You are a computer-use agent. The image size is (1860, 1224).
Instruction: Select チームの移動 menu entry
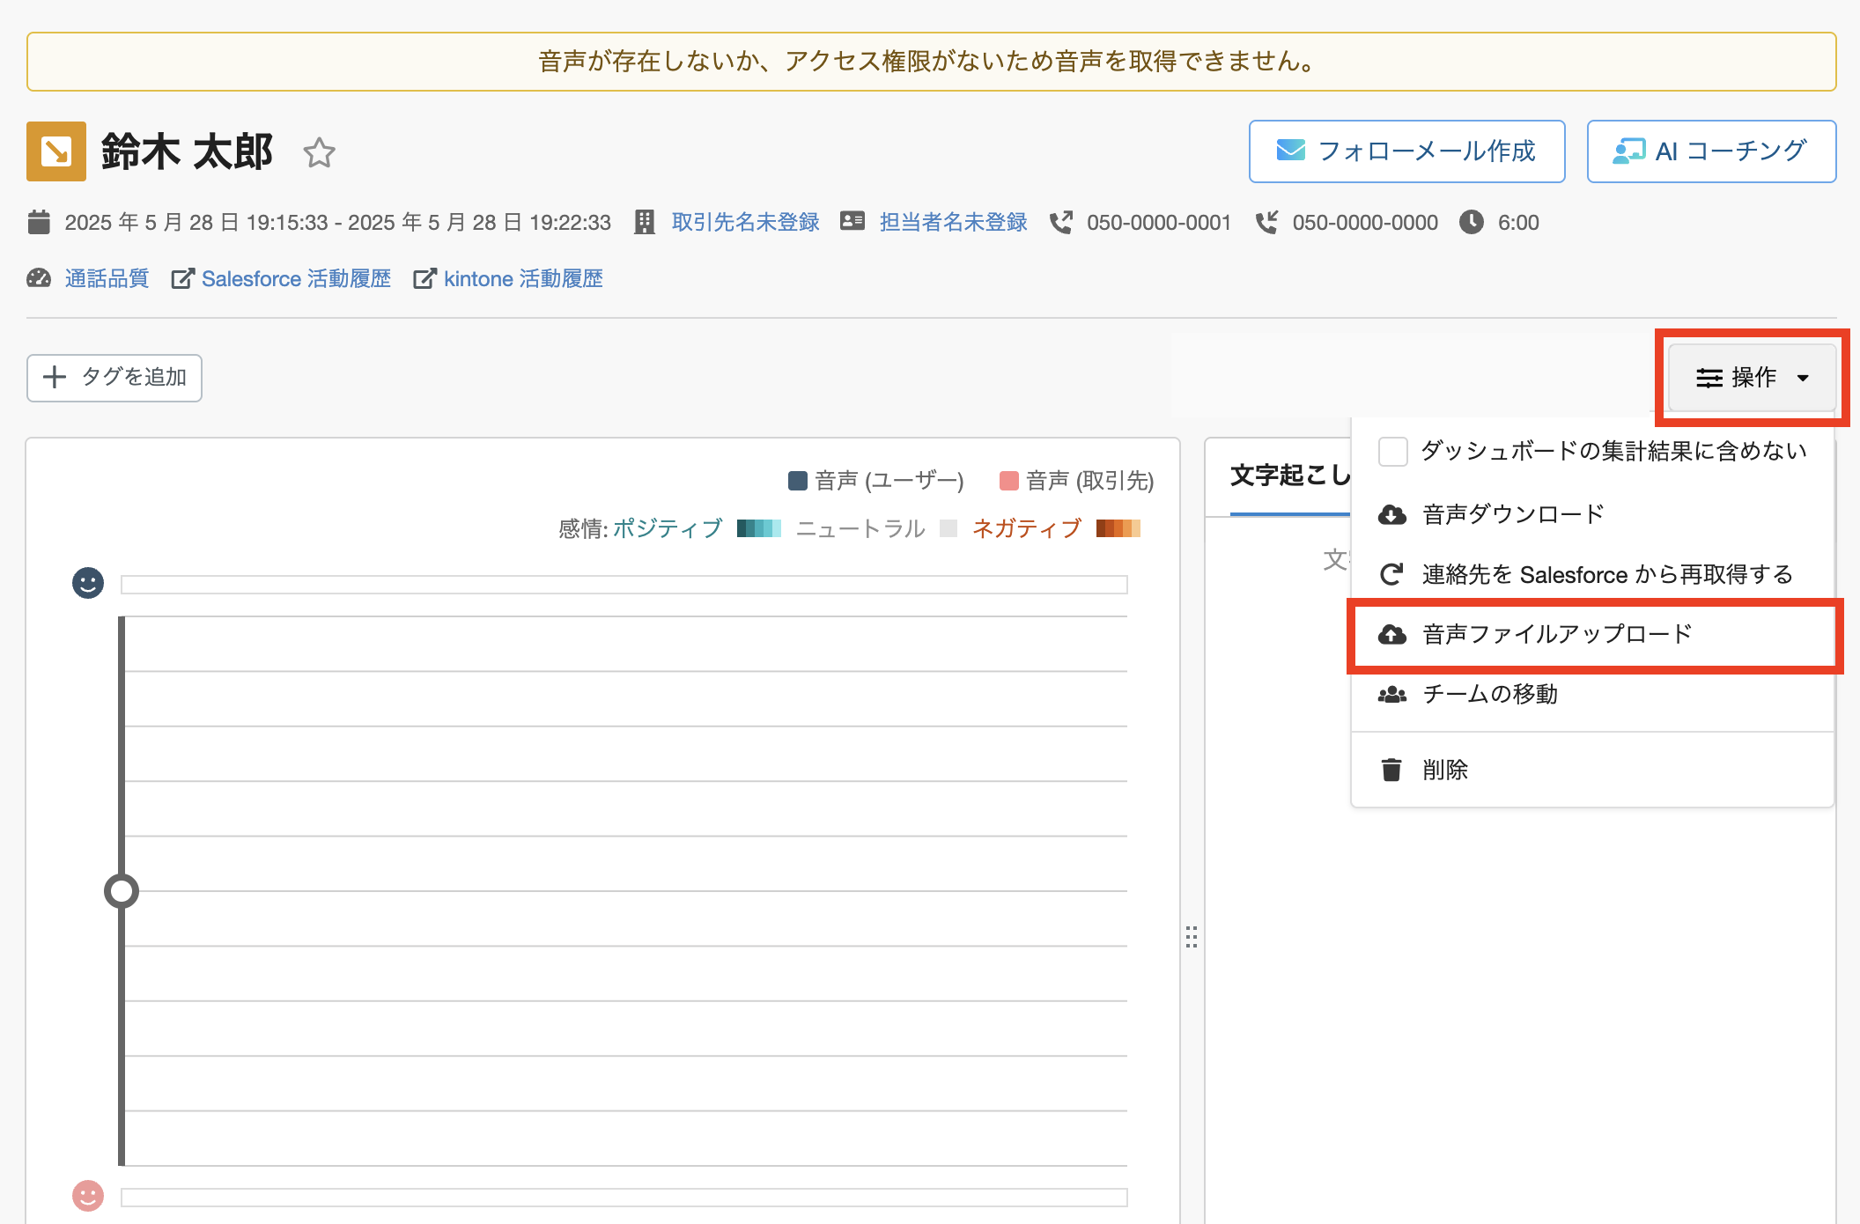(x=1490, y=695)
